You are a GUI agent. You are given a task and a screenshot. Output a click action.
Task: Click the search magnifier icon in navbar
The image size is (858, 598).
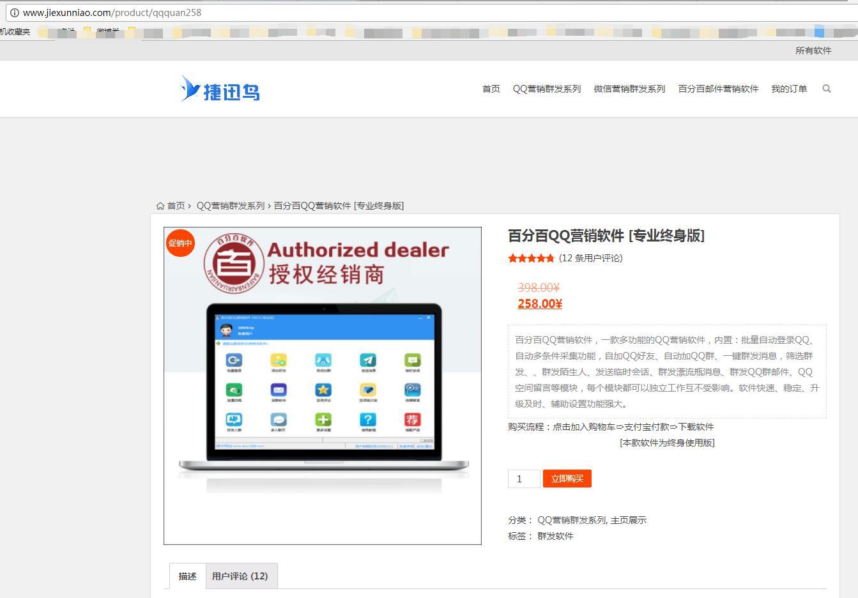(827, 89)
